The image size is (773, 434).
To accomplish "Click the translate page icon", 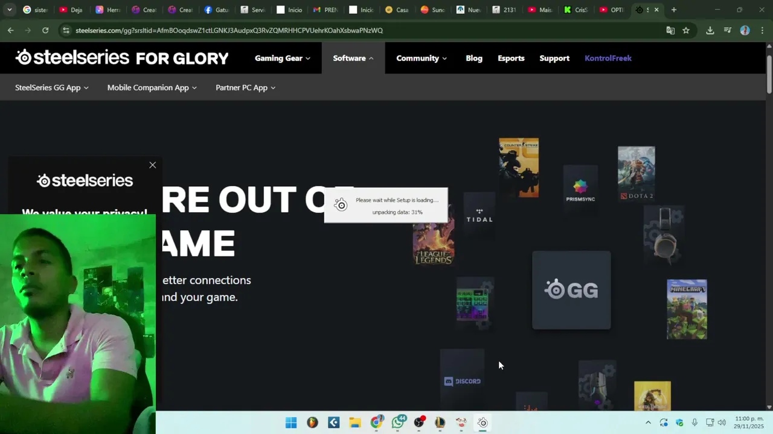I will click(670, 30).
